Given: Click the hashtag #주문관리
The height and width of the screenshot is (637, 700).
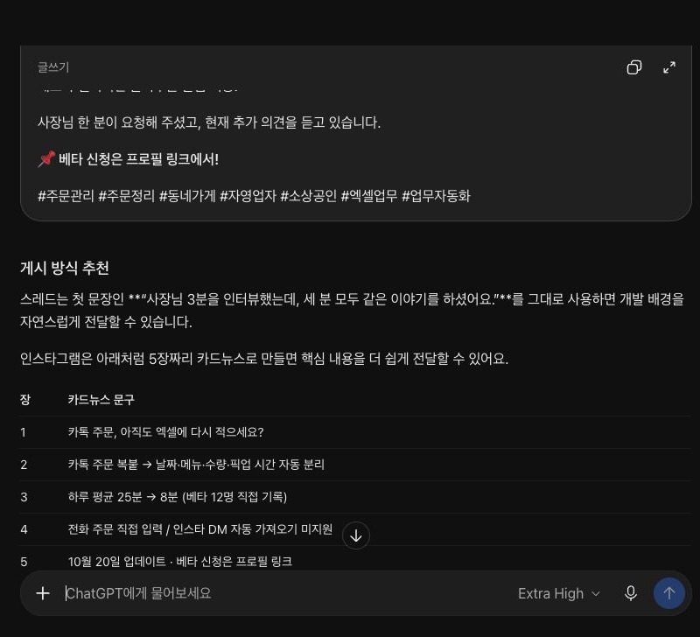Looking at the screenshot, I should [66, 196].
